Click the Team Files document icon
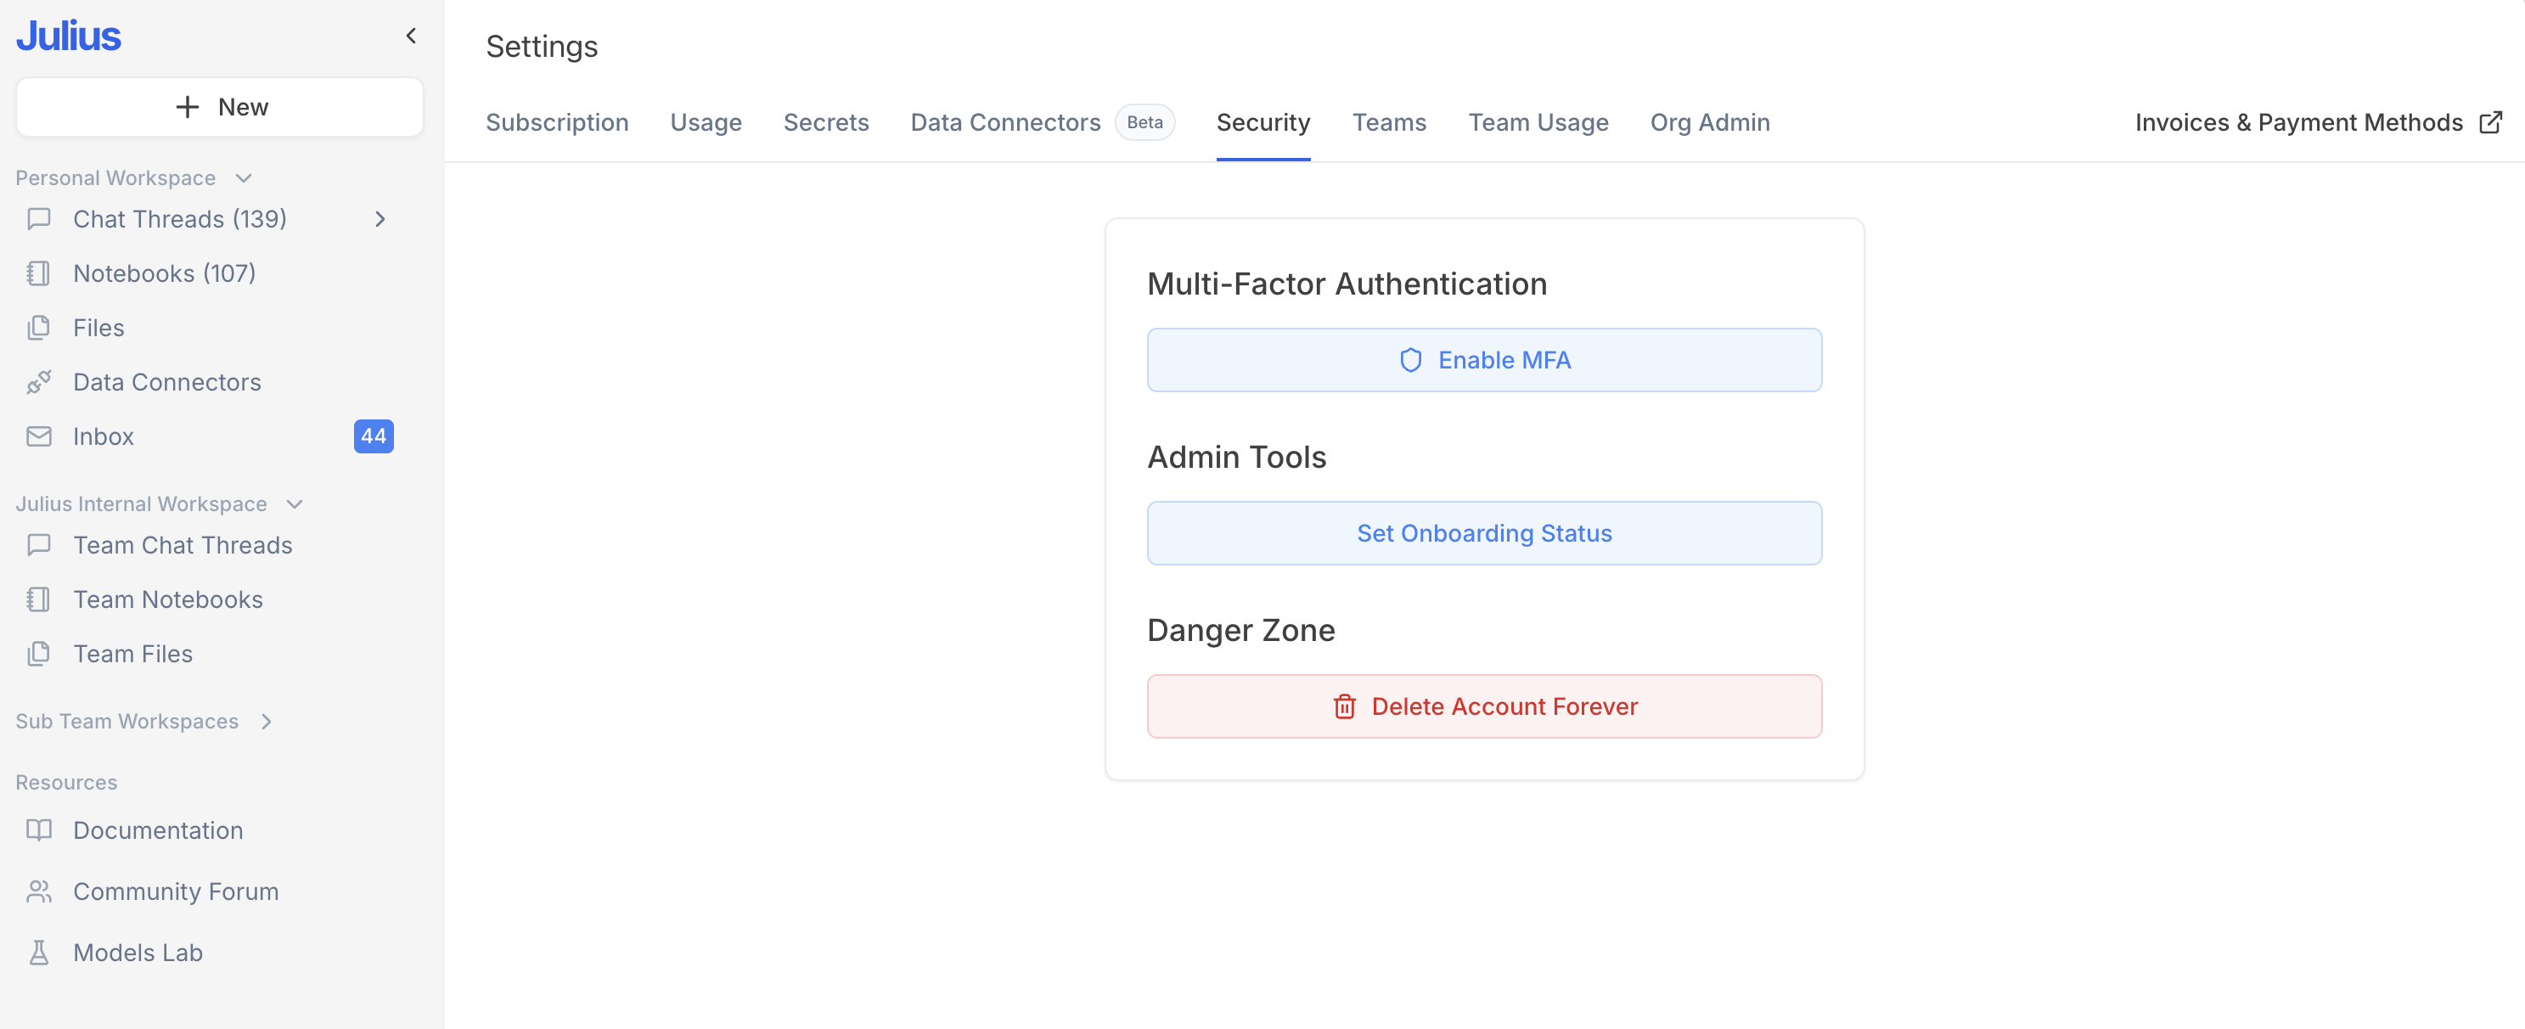2525x1029 pixels. pyautogui.click(x=39, y=654)
